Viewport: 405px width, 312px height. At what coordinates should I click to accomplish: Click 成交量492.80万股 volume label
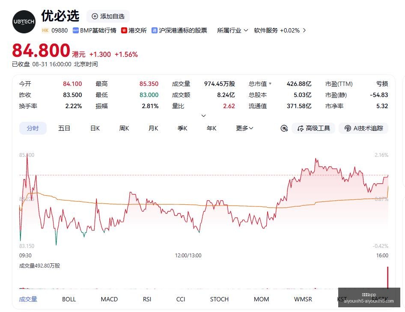click(39, 265)
